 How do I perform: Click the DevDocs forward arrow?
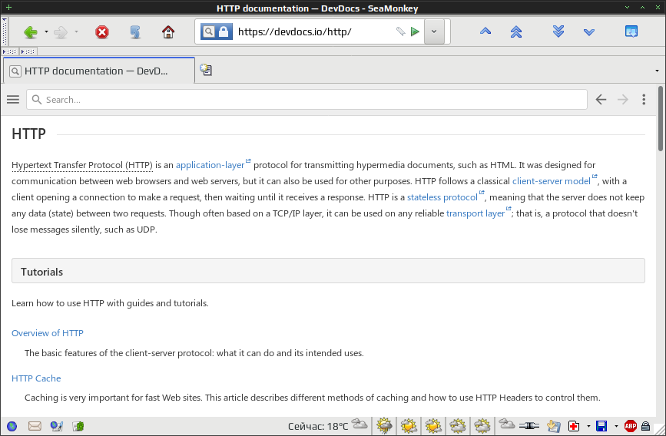pyautogui.click(x=623, y=99)
